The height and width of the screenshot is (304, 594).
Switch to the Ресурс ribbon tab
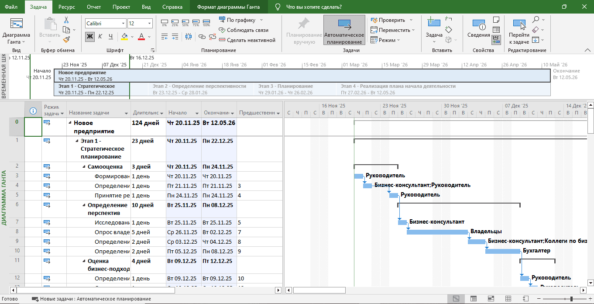67,7
